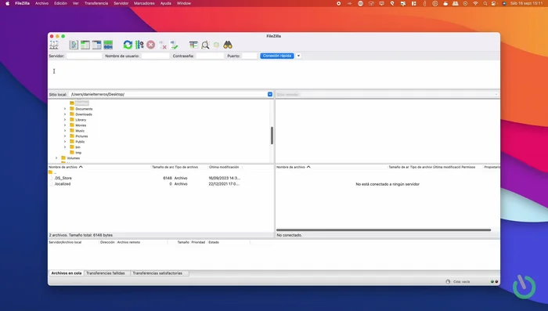Open the Wi-Fi status menu
548x311 pixels.
point(475,3)
